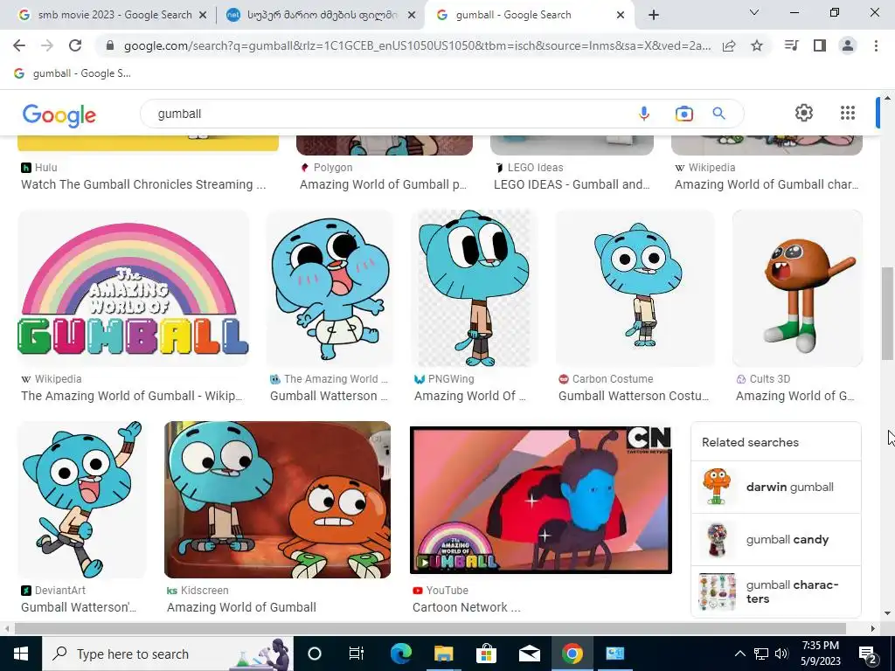Select related search darwin gumball
Image resolution: width=895 pixels, height=671 pixels.
pos(776,488)
